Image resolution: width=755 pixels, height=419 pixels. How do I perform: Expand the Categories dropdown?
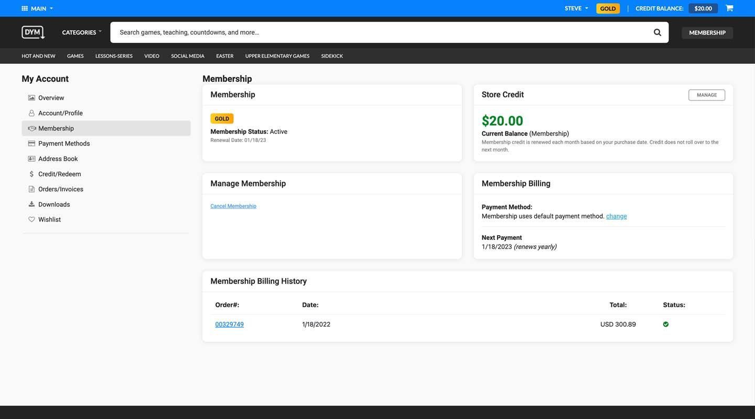click(x=82, y=32)
